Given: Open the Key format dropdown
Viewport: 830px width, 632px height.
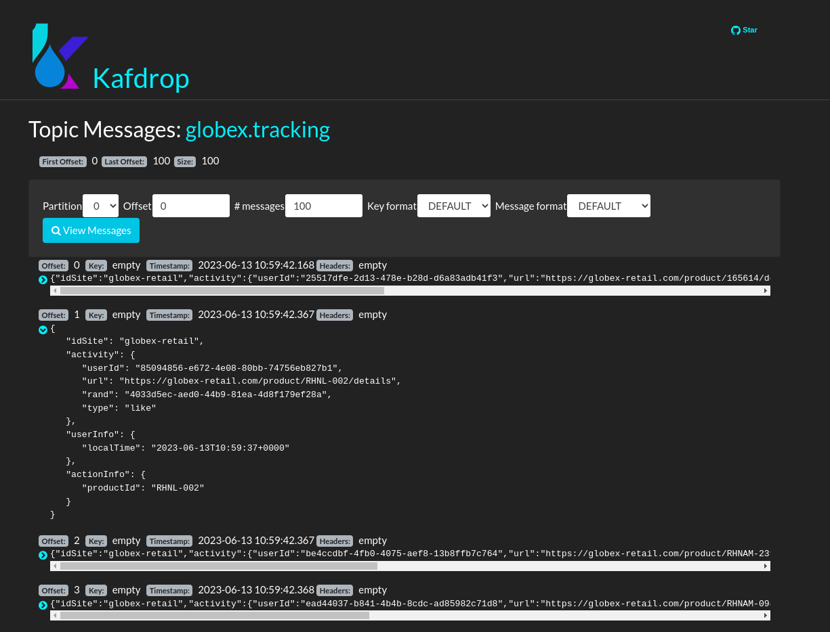Looking at the screenshot, I should point(454,206).
